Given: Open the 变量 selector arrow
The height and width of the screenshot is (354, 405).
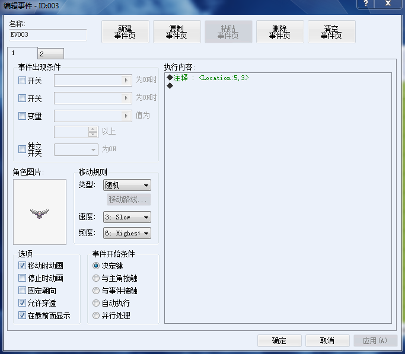Looking at the screenshot, I should tap(126, 116).
